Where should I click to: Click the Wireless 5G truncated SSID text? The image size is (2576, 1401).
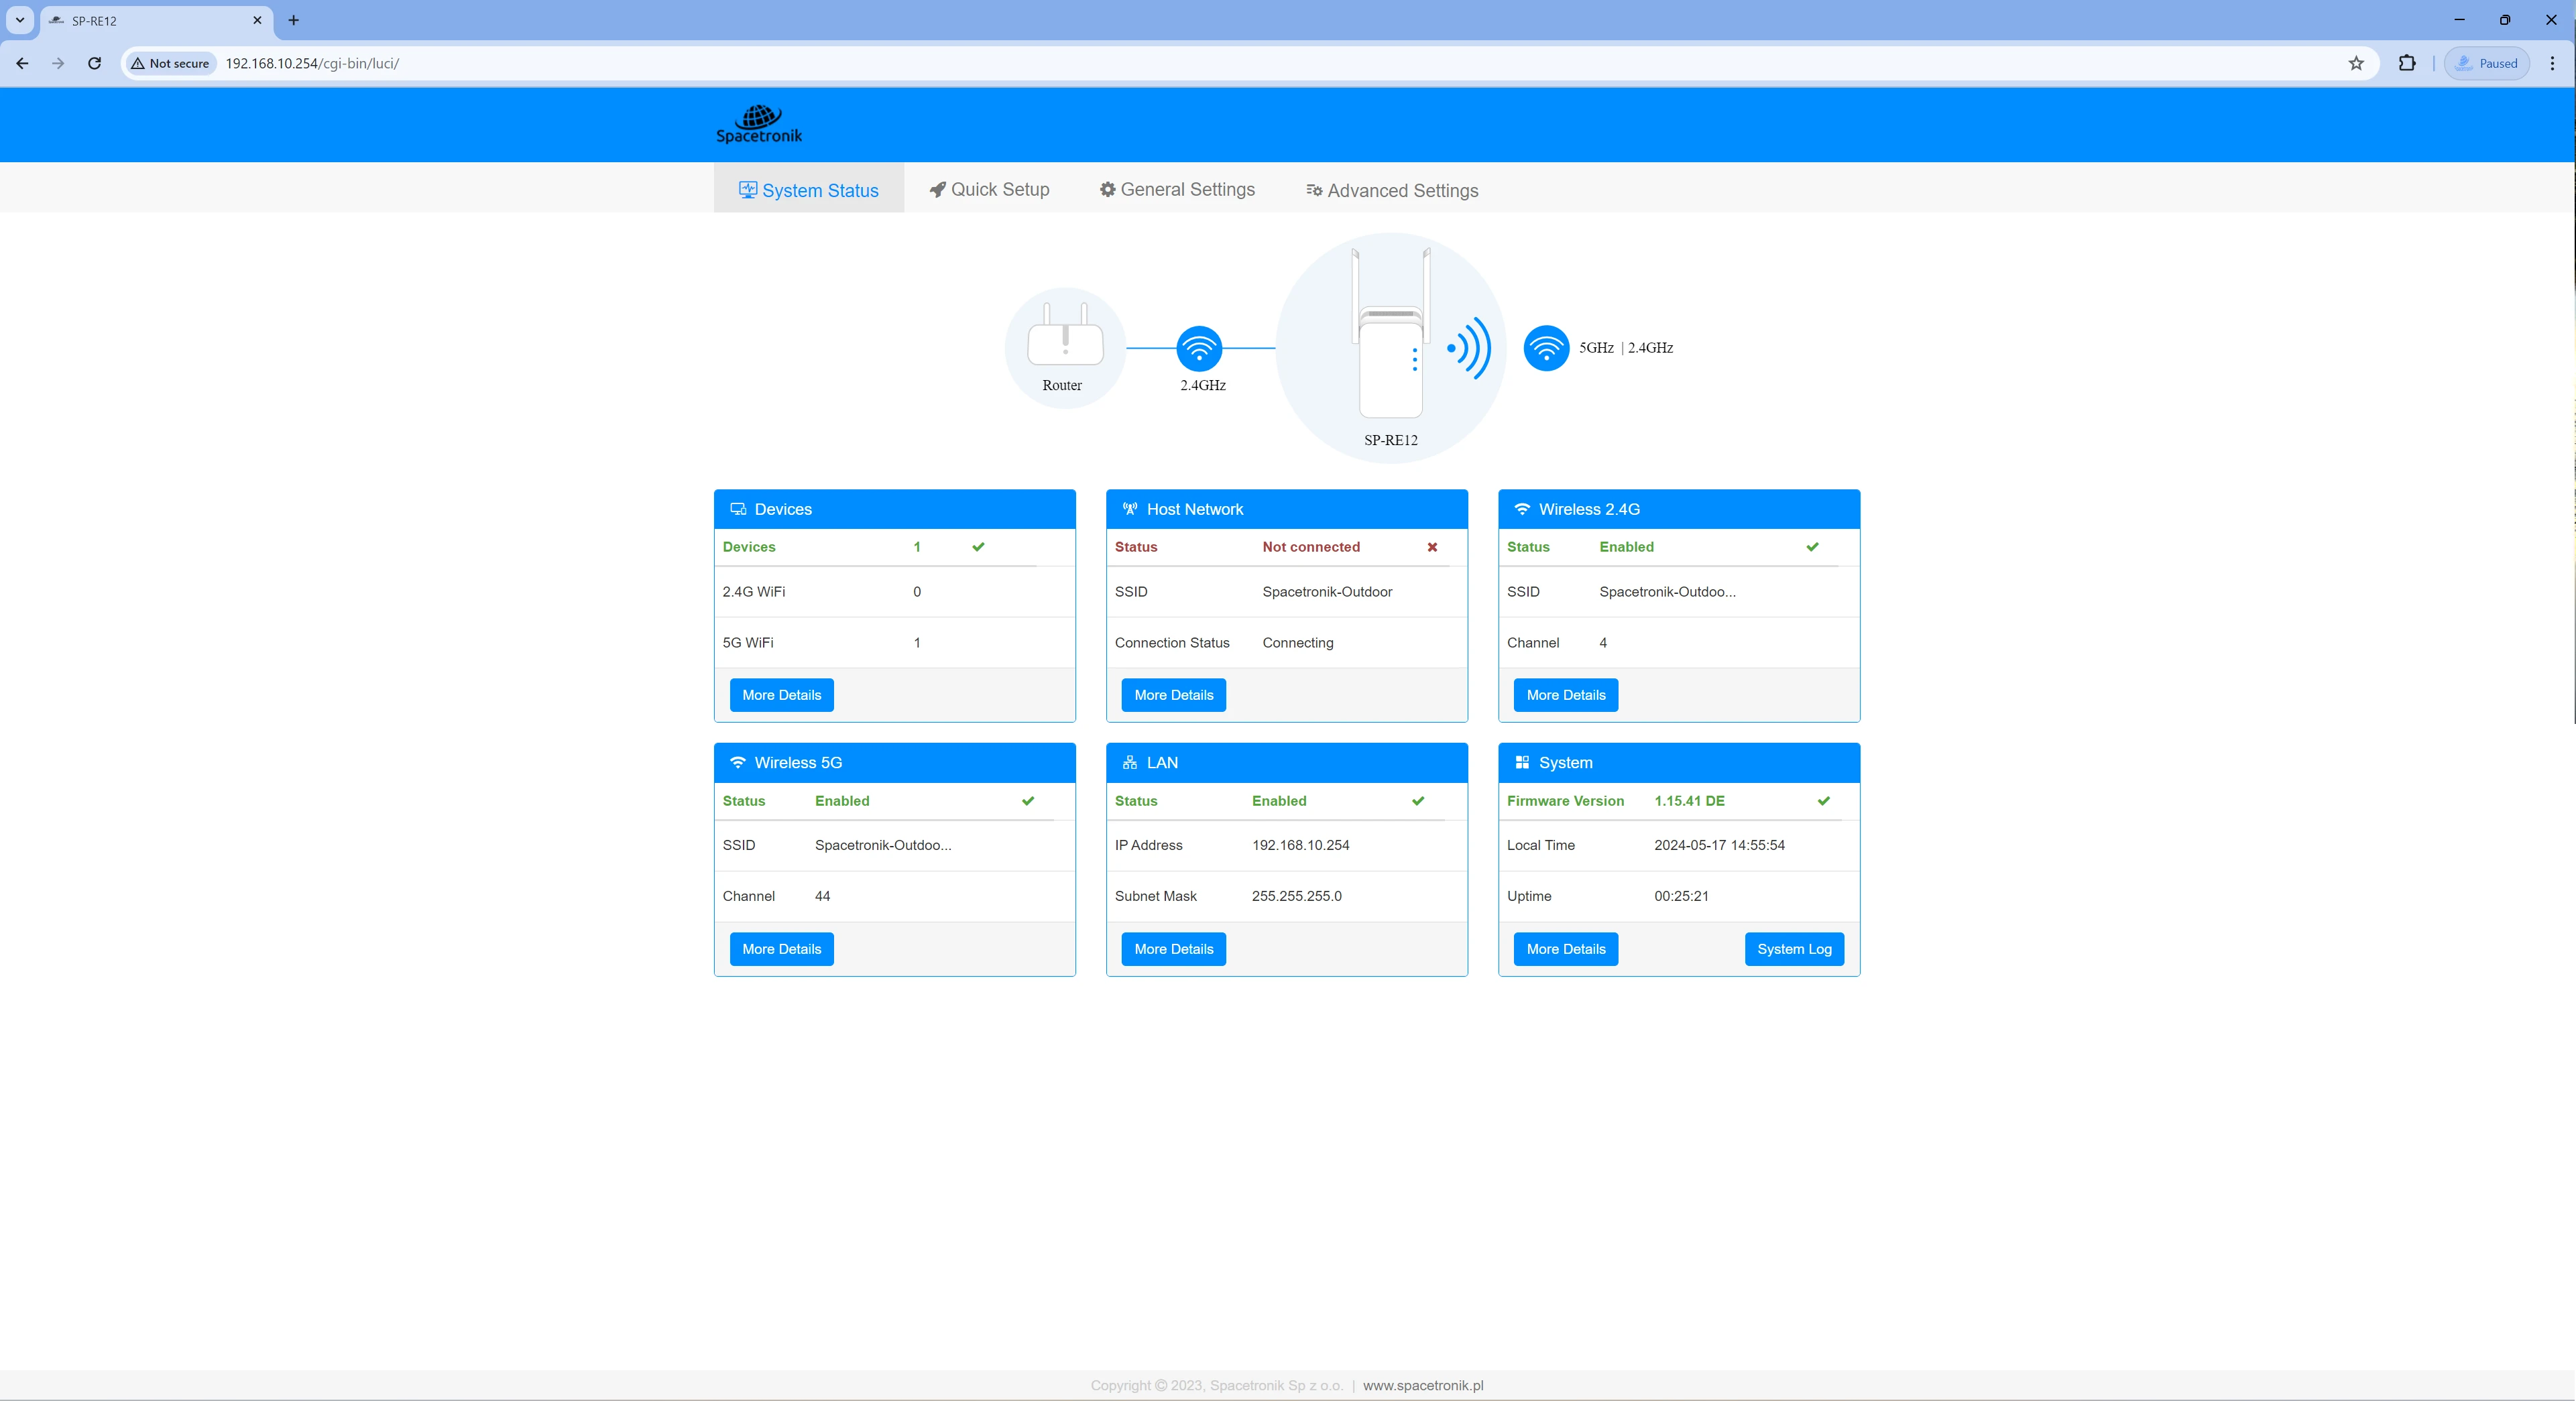(883, 845)
